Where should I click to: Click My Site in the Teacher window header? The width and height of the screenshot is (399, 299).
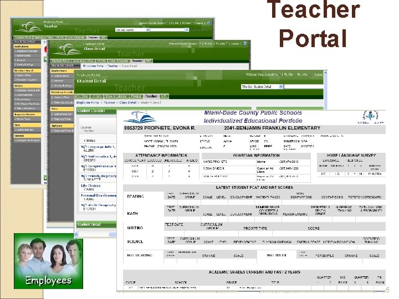pyautogui.click(x=175, y=23)
